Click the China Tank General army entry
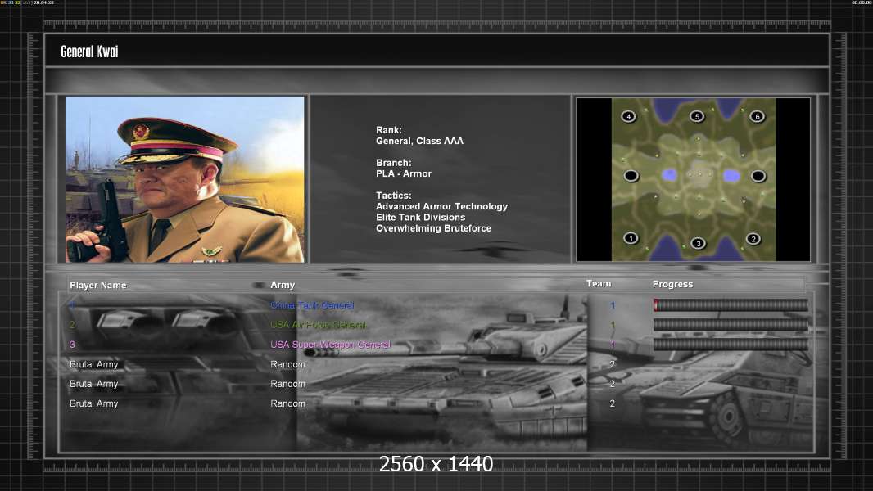The width and height of the screenshot is (873, 491). (x=312, y=305)
